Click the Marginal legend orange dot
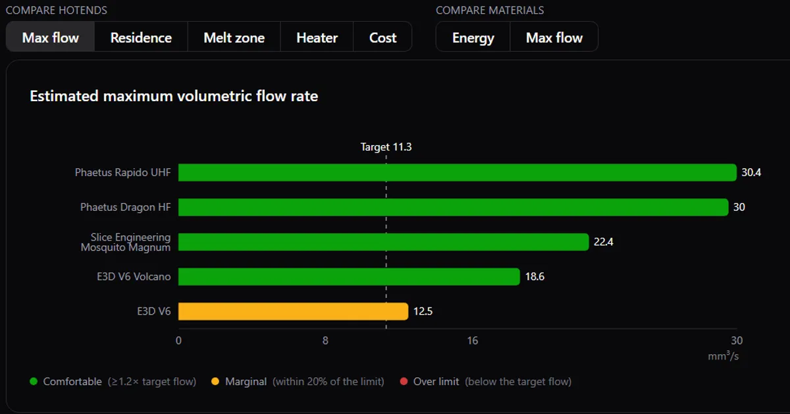The width and height of the screenshot is (790, 414). (x=215, y=381)
